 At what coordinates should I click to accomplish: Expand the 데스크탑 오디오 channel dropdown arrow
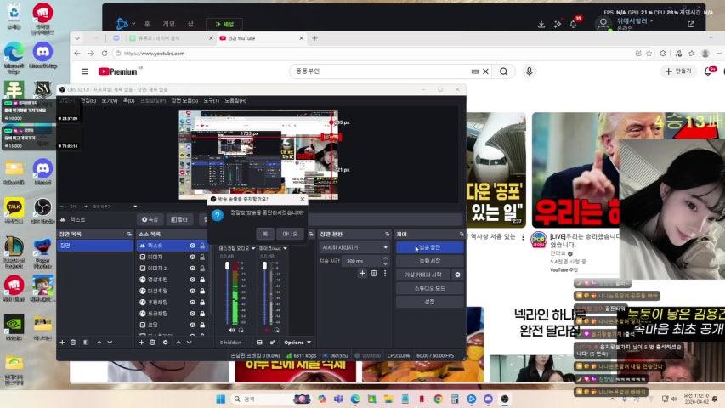[x=253, y=248]
